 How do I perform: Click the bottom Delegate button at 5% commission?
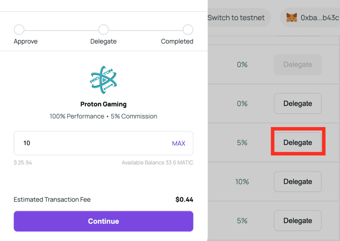click(x=297, y=220)
